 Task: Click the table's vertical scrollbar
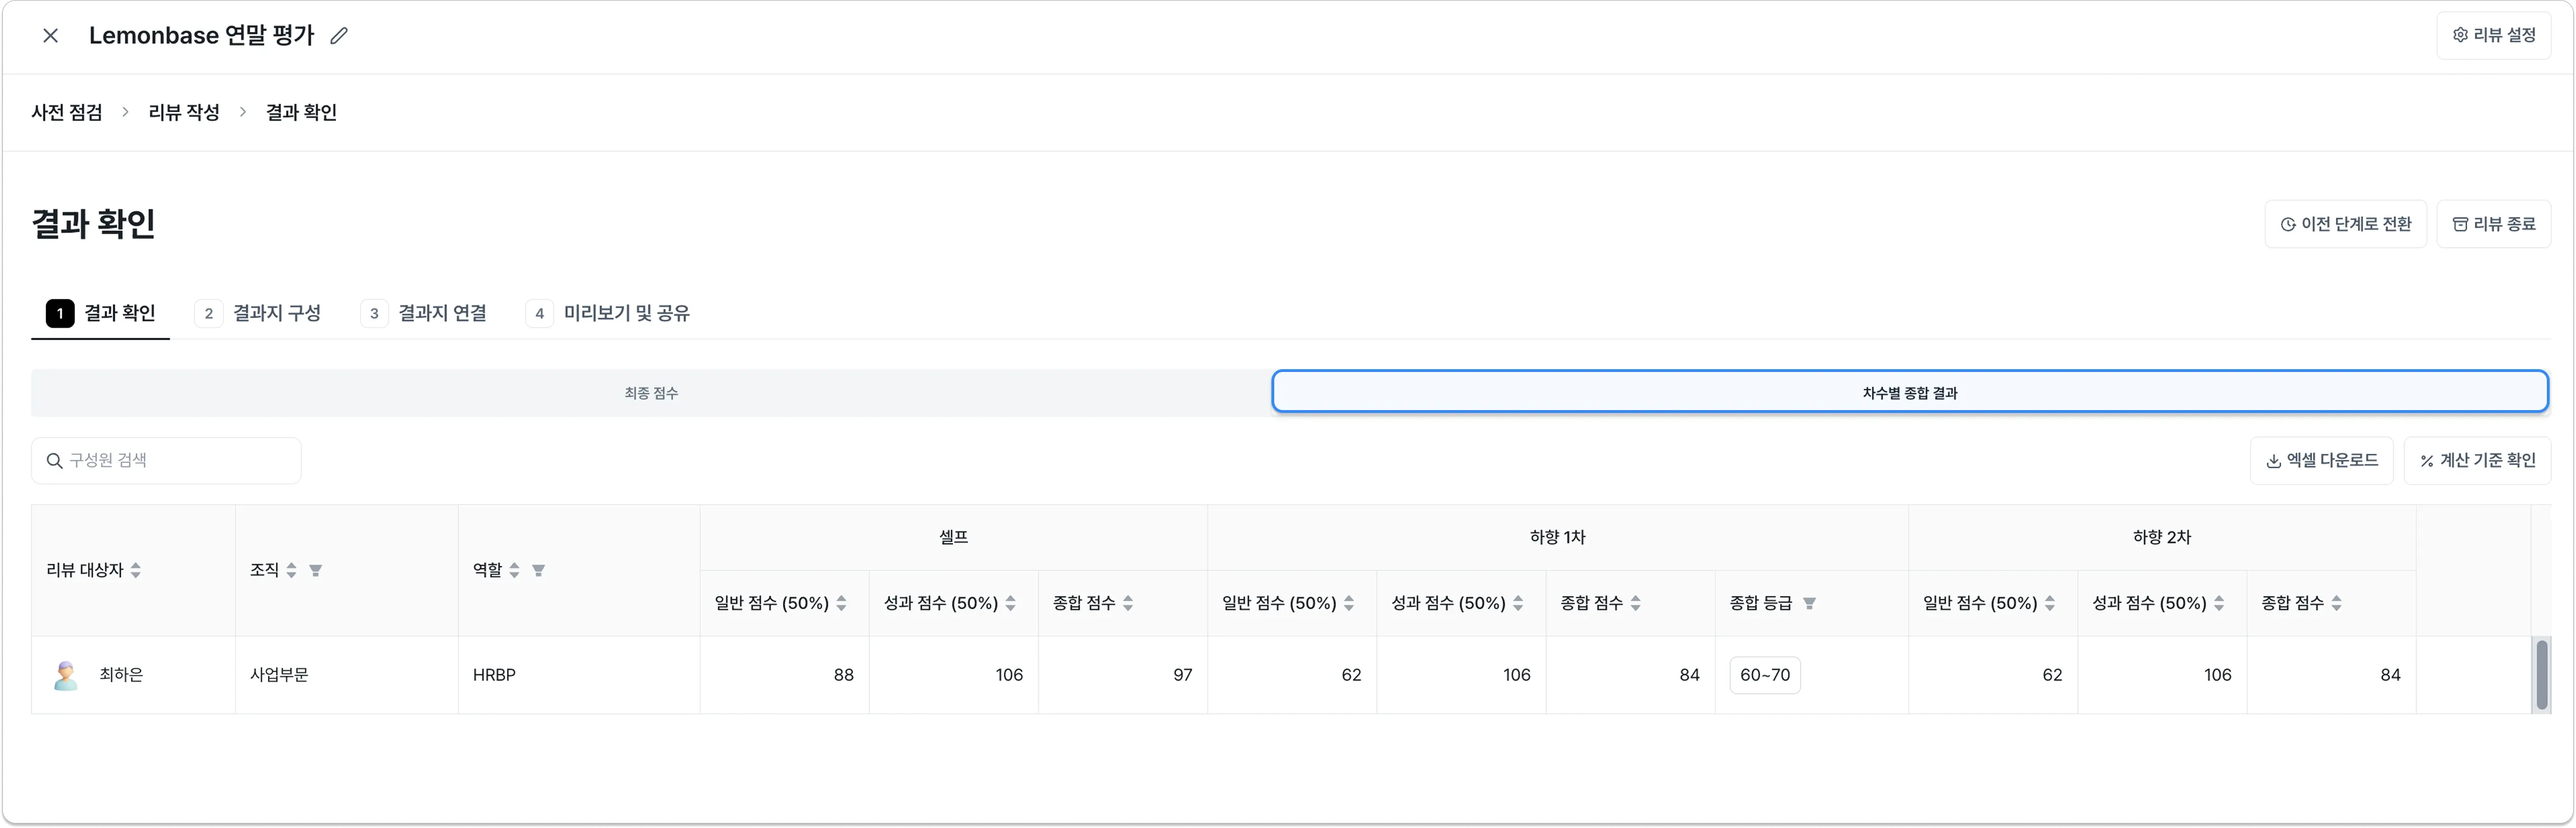[x=2541, y=675]
